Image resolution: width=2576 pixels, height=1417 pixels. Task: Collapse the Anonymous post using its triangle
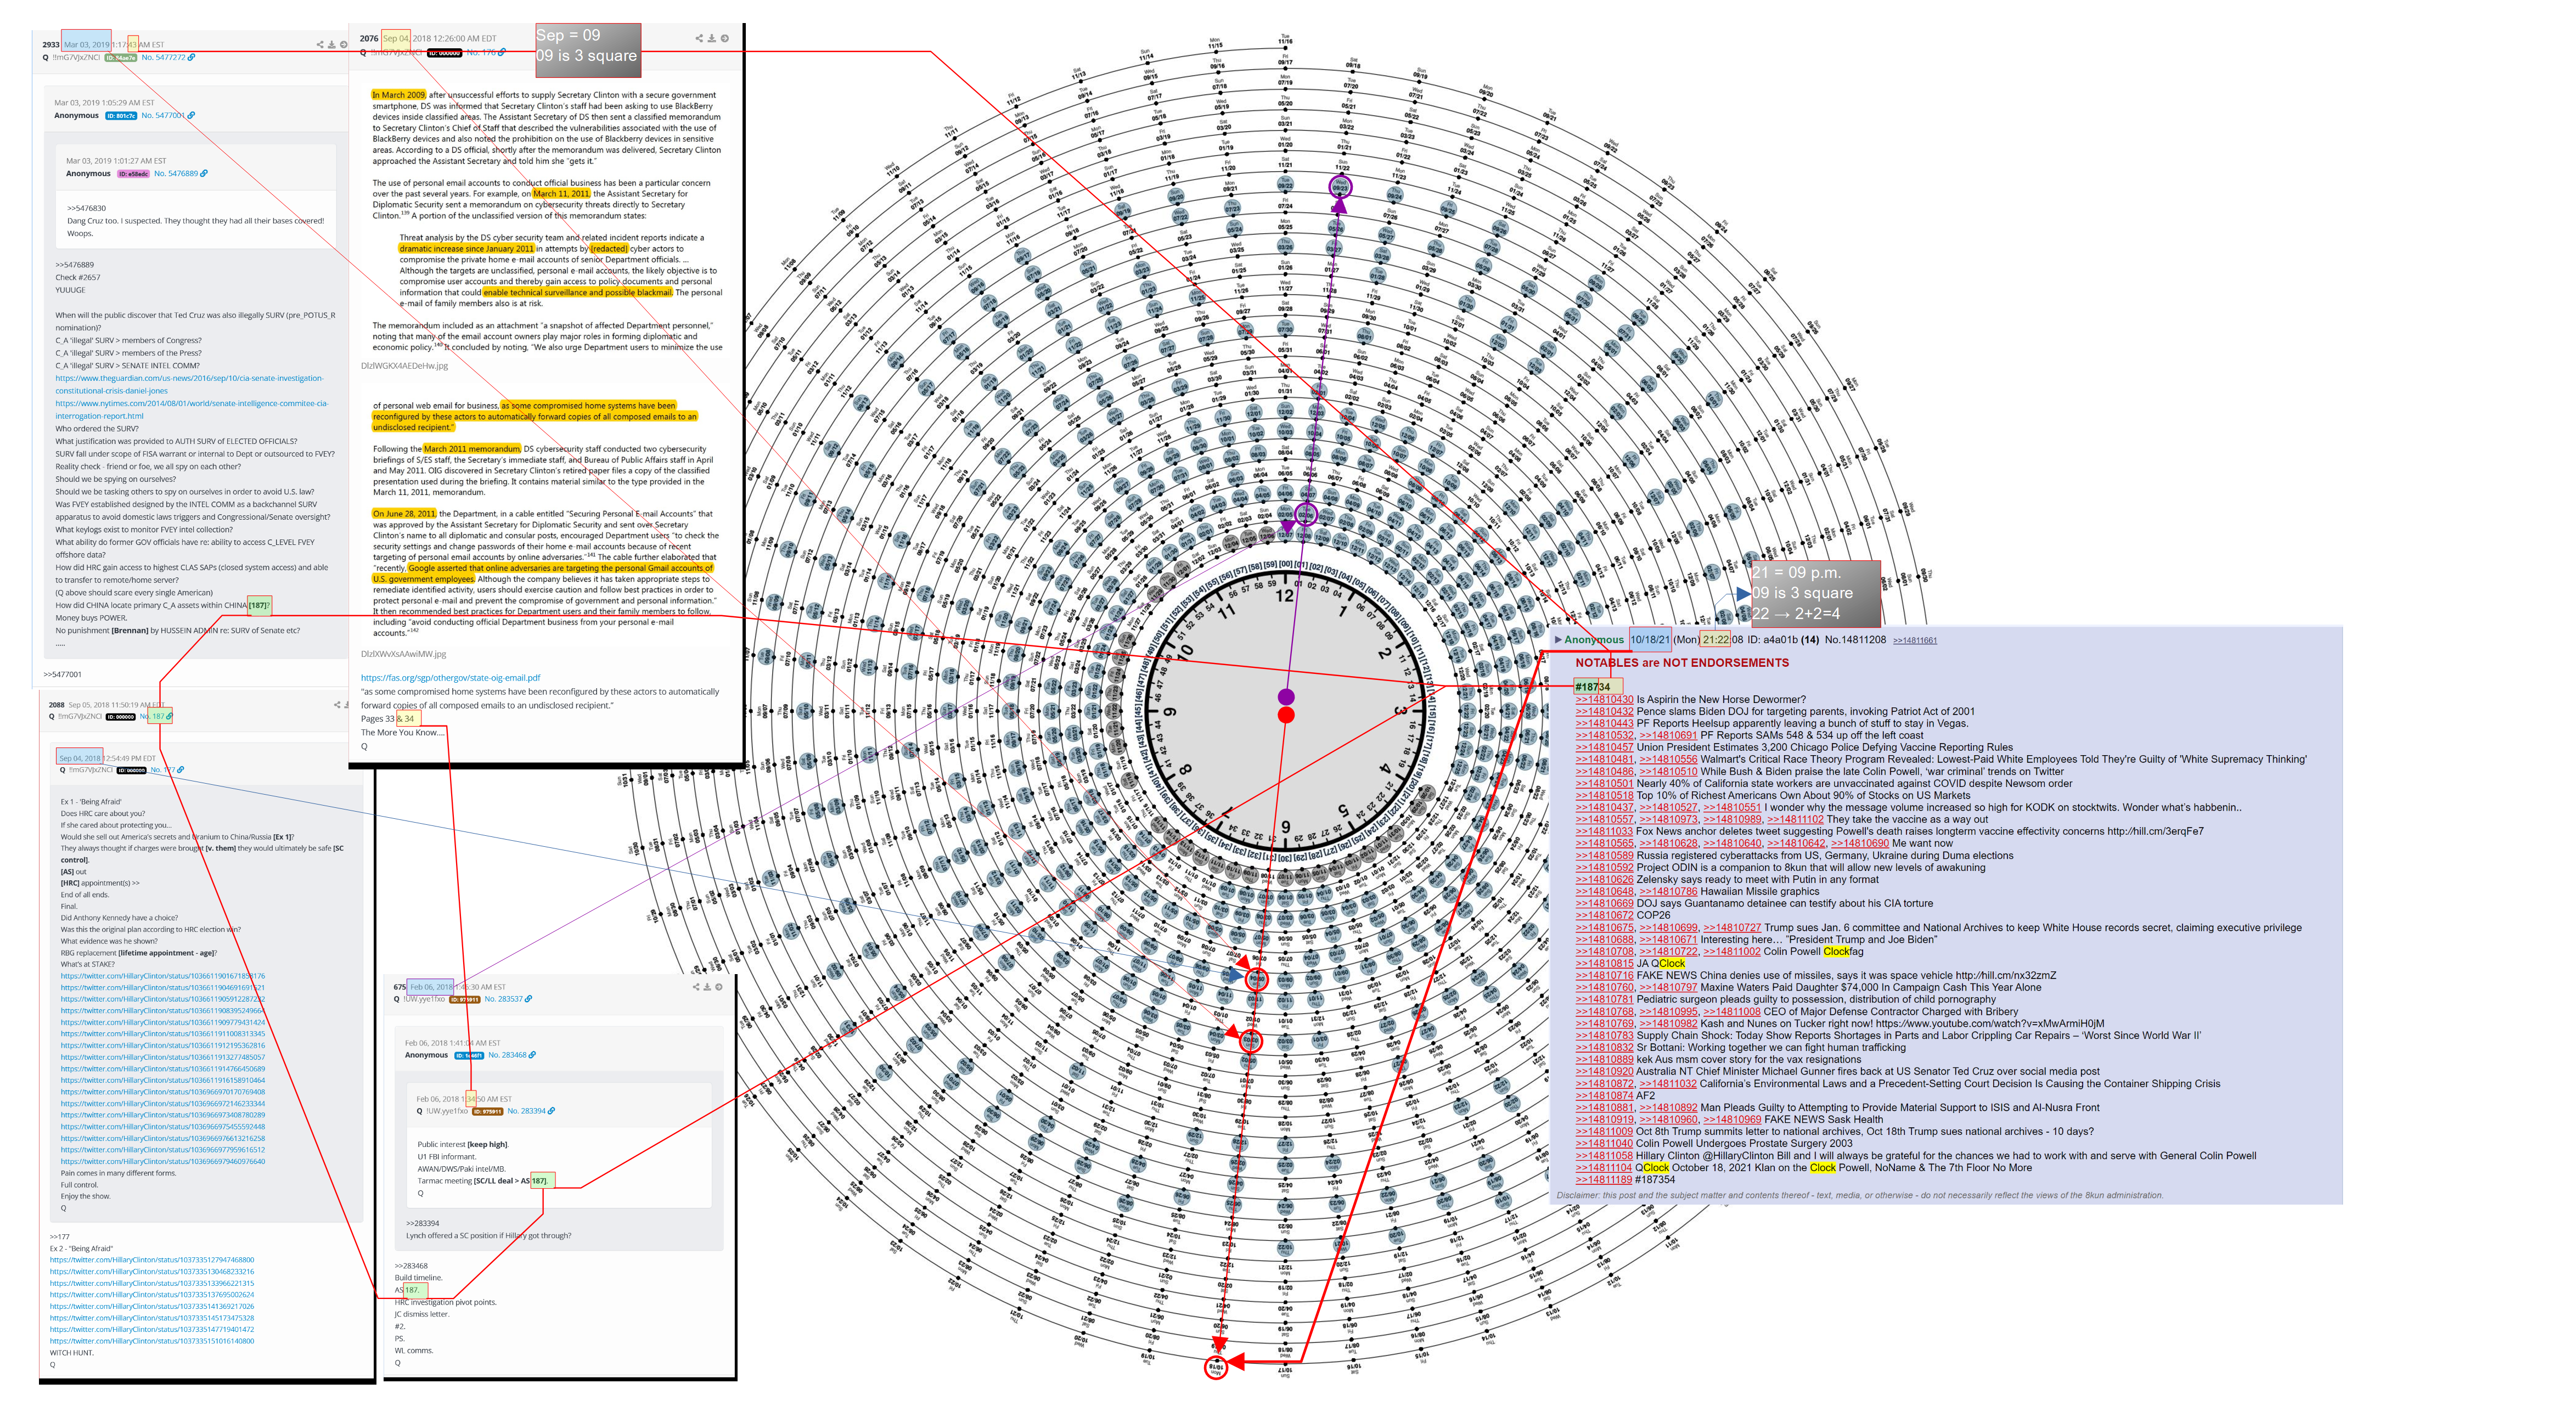pos(1558,639)
